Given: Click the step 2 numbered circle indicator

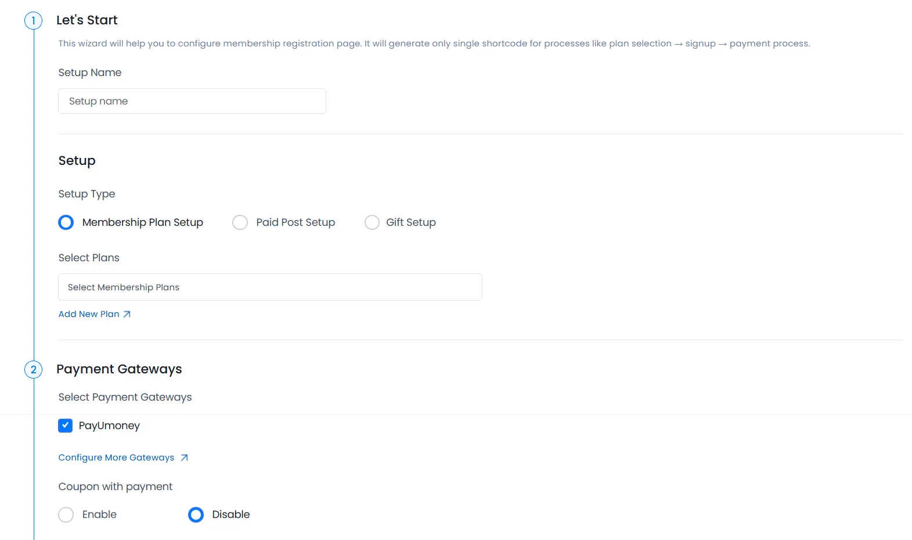Looking at the screenshot, I should pos(33,369).
